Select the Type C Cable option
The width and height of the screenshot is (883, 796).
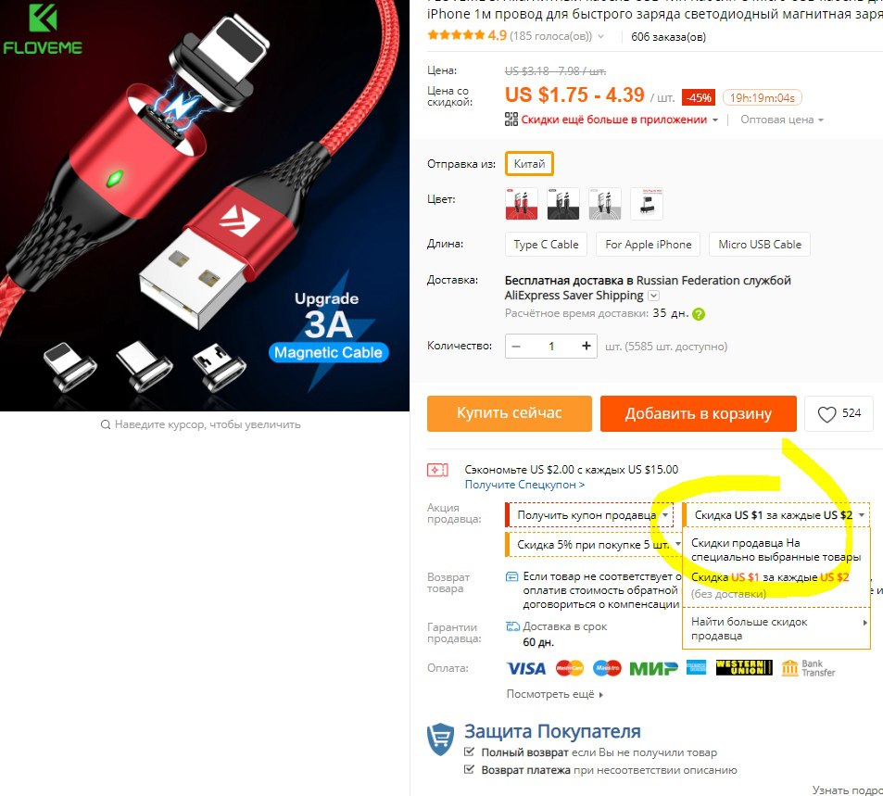pos(546,245)
